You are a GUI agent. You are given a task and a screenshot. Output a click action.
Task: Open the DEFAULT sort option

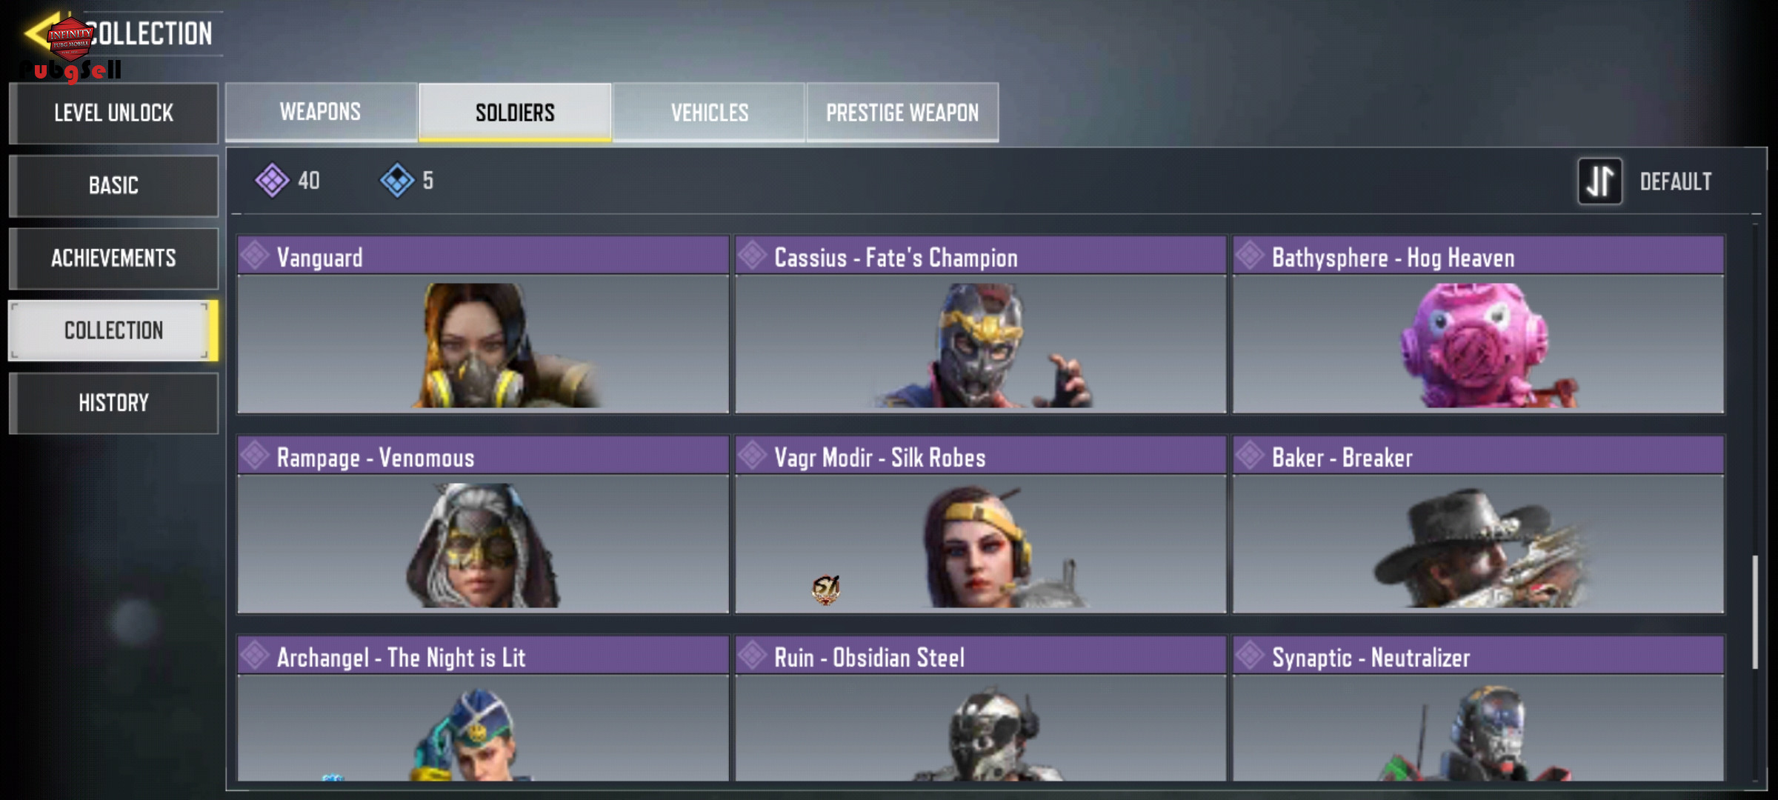pos(1675,181)
